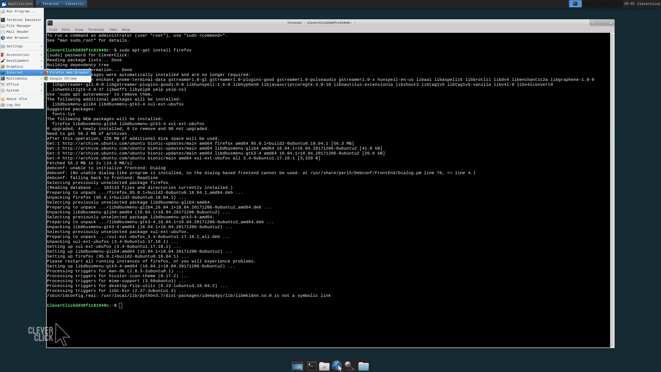Image resolution: width=661 pixels, height=372 pixels.
Task: Open the terminal's Tabs menu
Action: (113, 30)
